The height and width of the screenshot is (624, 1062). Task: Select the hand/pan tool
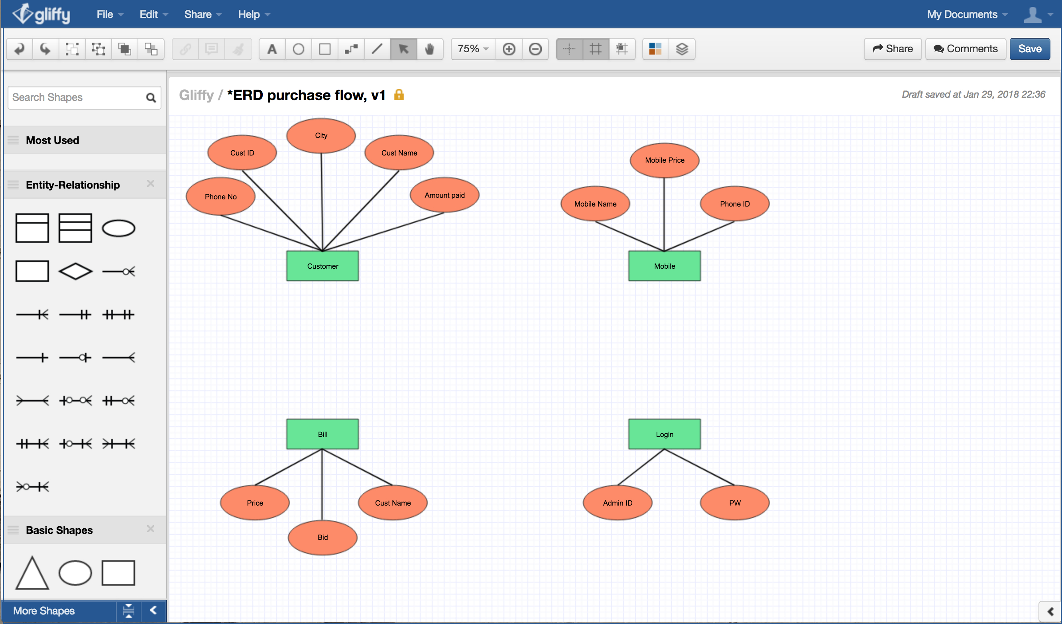pyautogui.click(x=430, y=48)
